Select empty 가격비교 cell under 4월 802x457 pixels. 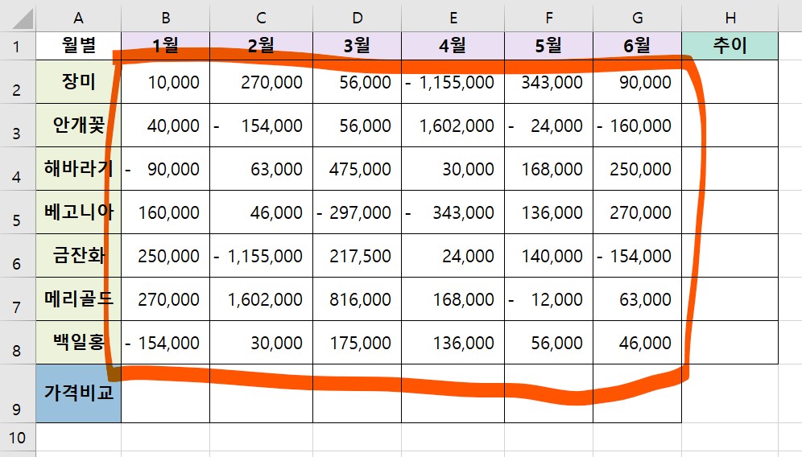click(x=453, y=393)
